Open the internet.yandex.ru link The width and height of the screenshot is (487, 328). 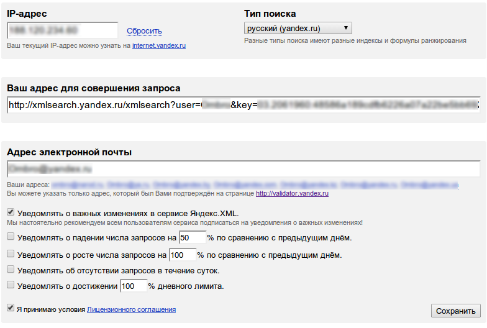coord(159,46)
